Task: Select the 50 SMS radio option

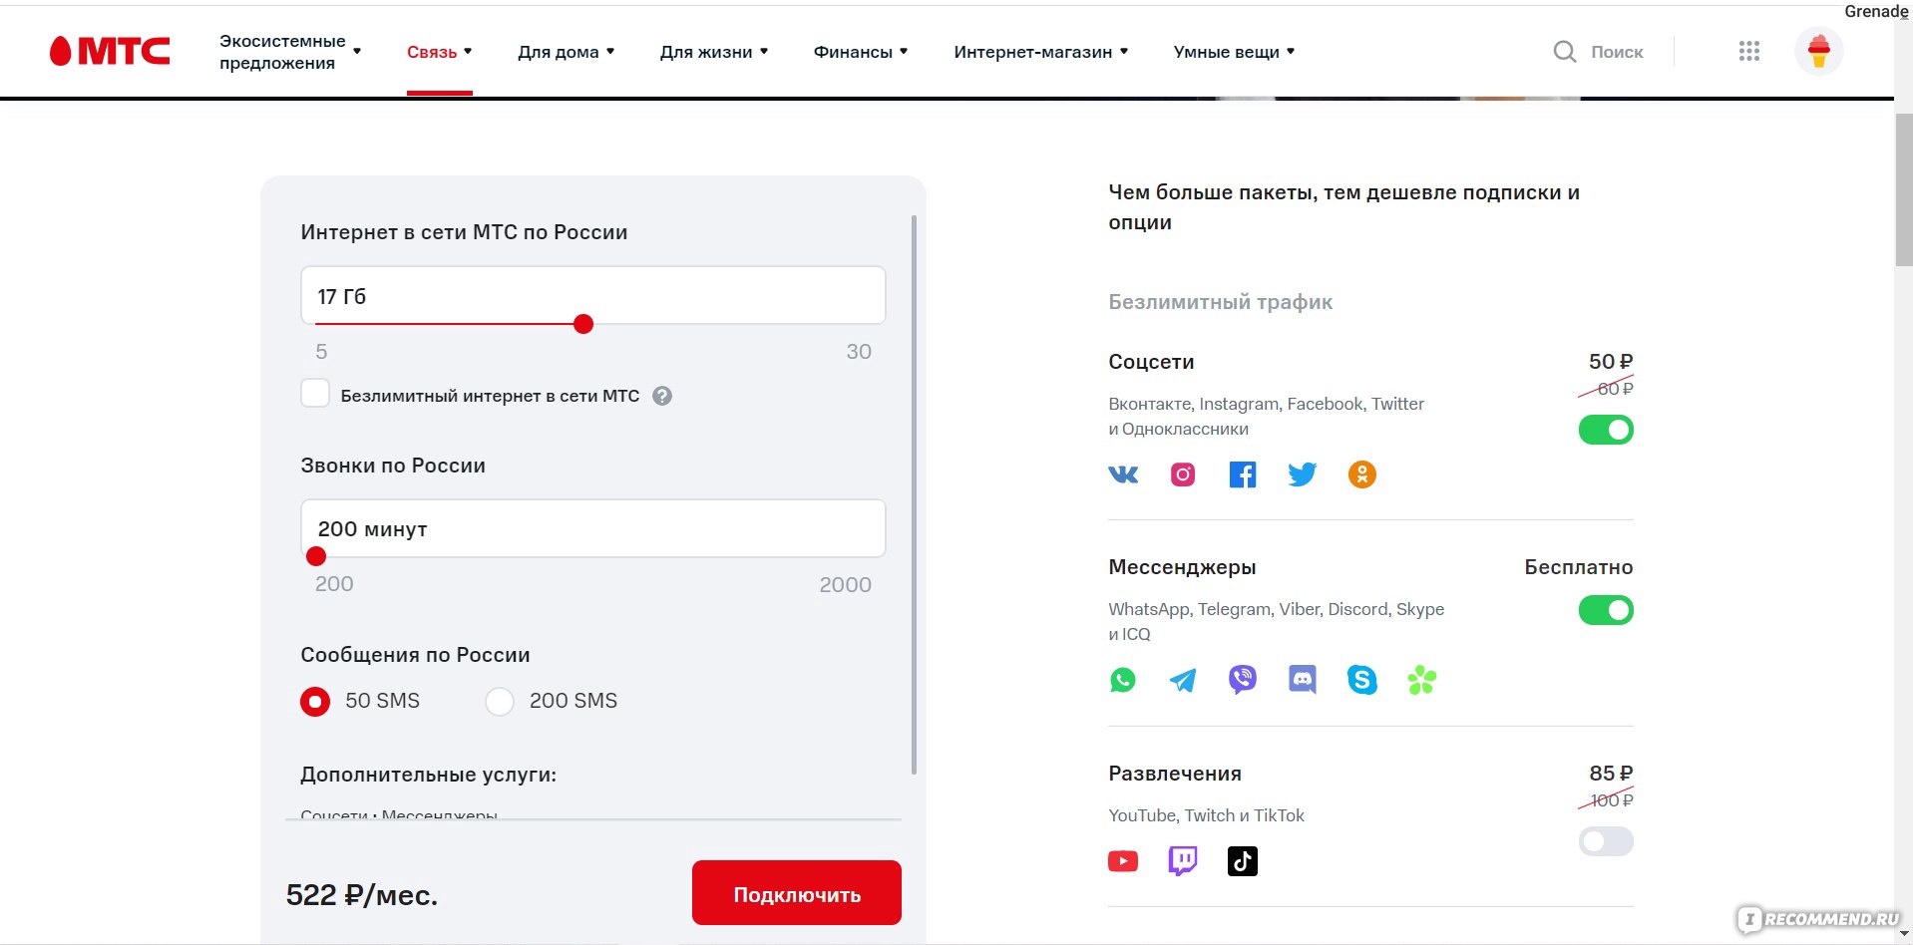Action: pyautogui.click(x=315, y=702)
